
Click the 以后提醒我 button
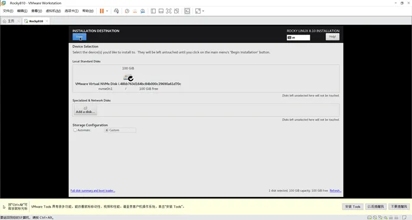375,206
